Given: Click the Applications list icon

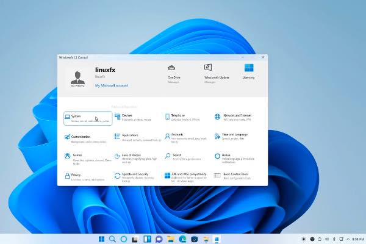Looking at the screenshot, I should point(117,136).
